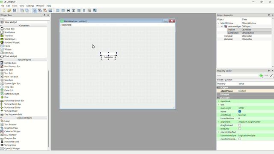The image size is (274, 154).
Task: Select statusbar row in Object Inspector
Action: (244, 39)
